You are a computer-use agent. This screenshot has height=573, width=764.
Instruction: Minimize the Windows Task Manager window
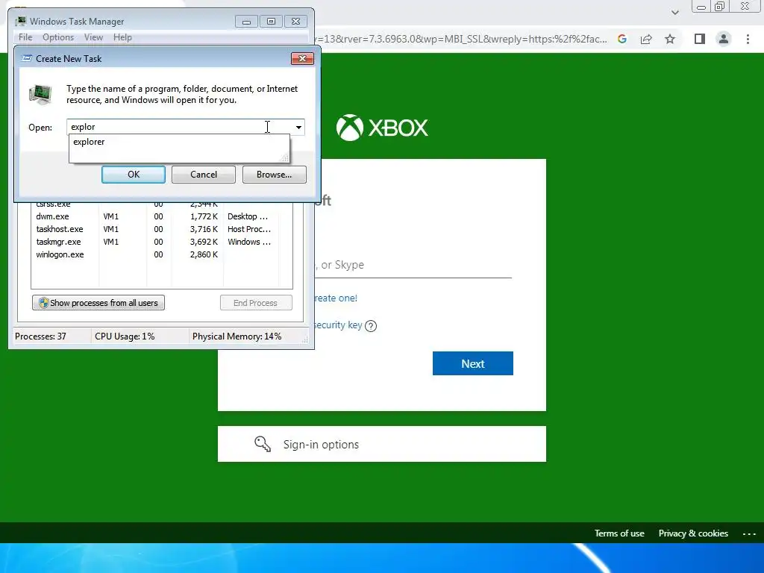tap(246, 22)
